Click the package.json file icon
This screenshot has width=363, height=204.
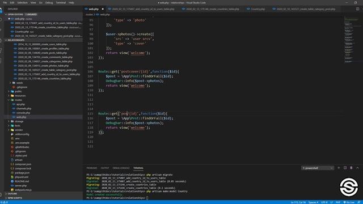pyautogui.click(x=12, y=173)
